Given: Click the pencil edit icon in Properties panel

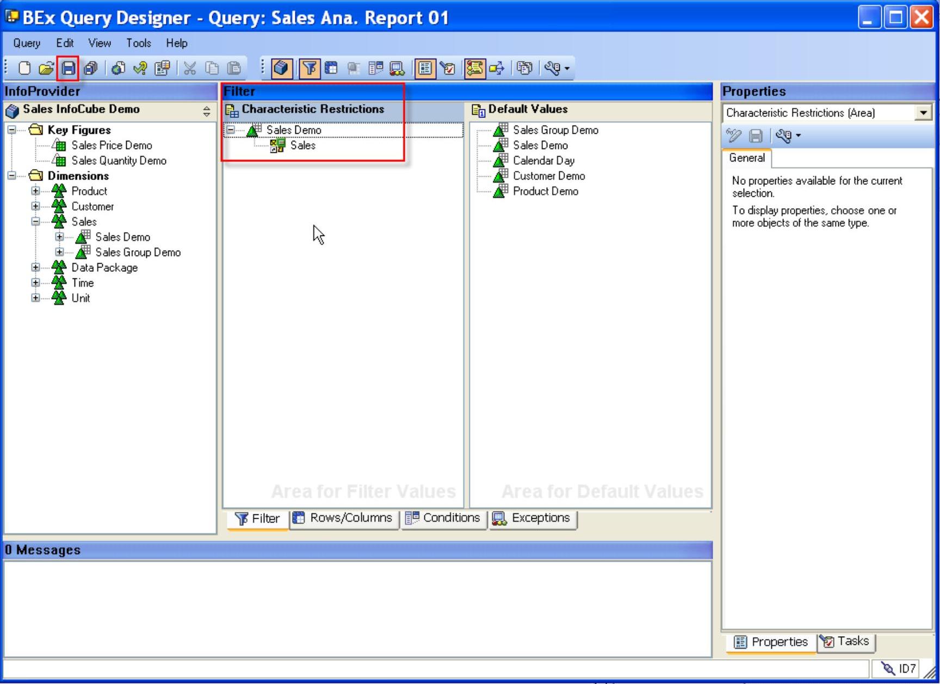Looking at the screenshot, I should 734,135.
